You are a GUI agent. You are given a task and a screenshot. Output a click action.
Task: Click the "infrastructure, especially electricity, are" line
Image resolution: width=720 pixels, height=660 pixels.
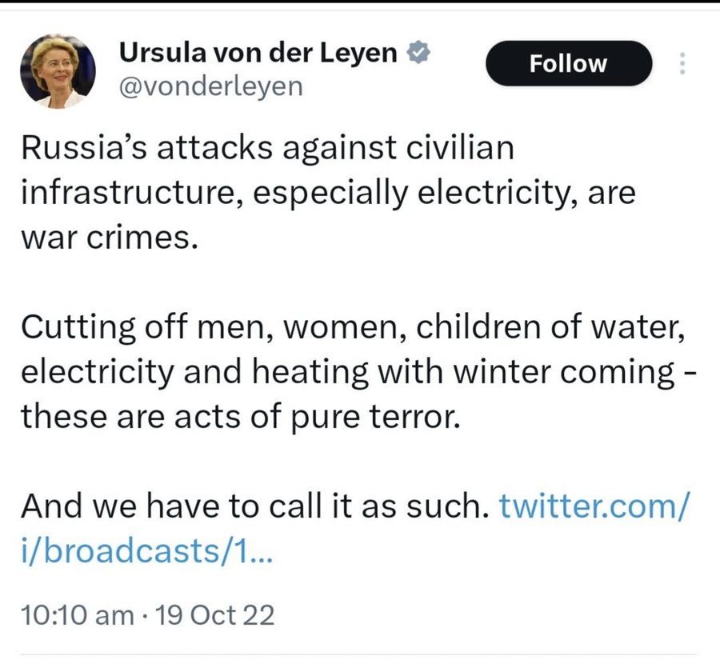pos(328,194)
